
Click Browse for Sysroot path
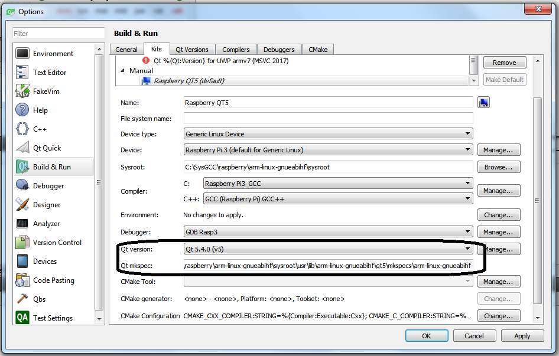(498, 166)
